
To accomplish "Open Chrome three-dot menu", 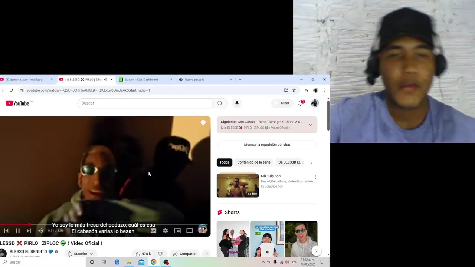I will pyautogui.click(x=324, y=90).
